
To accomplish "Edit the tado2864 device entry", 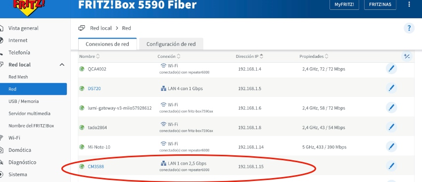I will [x=391, y=127].
